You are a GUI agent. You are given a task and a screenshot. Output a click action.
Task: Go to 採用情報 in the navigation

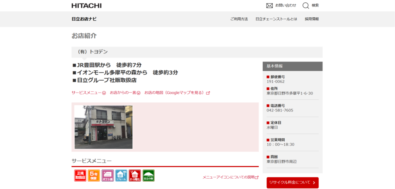[x=312, y=19]
